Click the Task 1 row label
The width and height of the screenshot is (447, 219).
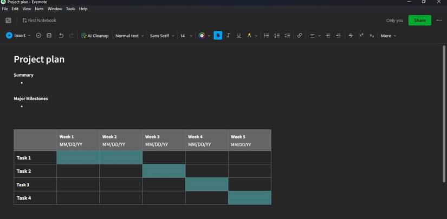tap(24, 158)
